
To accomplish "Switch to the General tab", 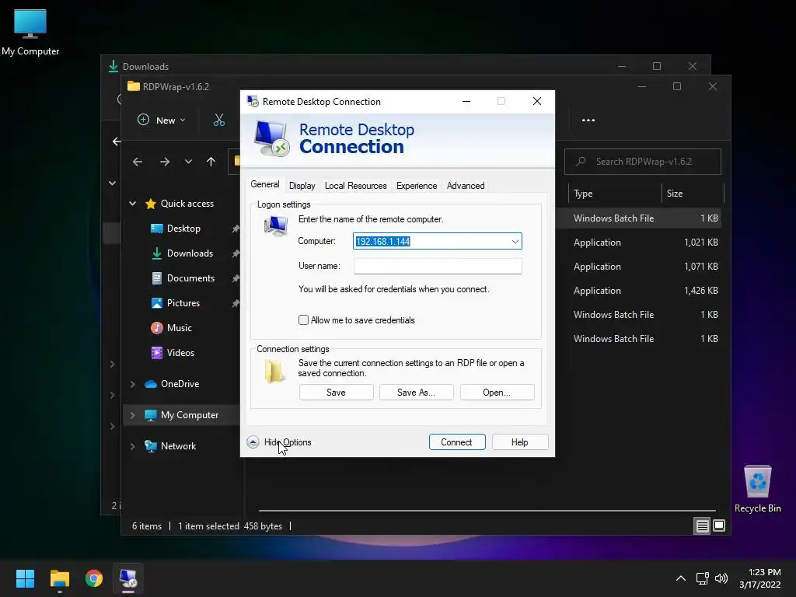I will tap(264, 184).
